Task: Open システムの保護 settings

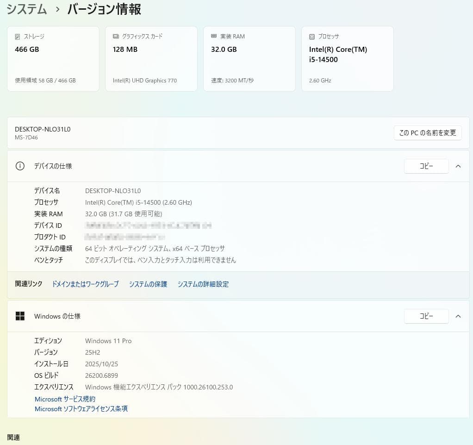Action: point(148,284)
